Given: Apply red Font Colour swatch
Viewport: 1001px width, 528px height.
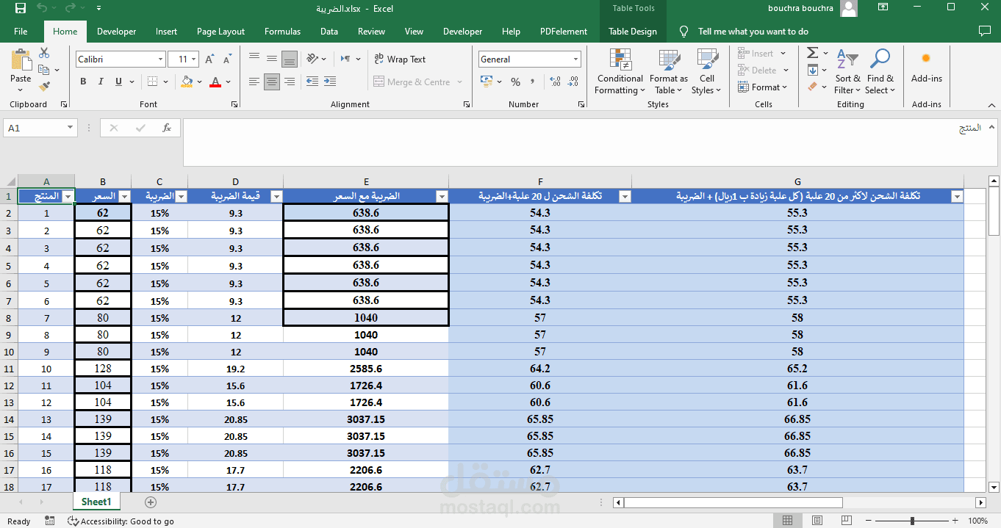Looking at the screenshot, I should coord(215,82).
